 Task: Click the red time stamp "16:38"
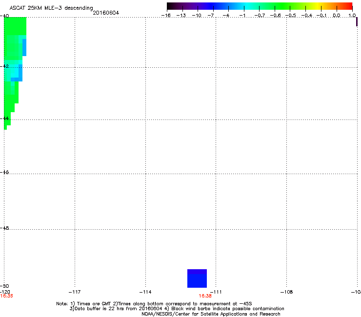(205, 296)
